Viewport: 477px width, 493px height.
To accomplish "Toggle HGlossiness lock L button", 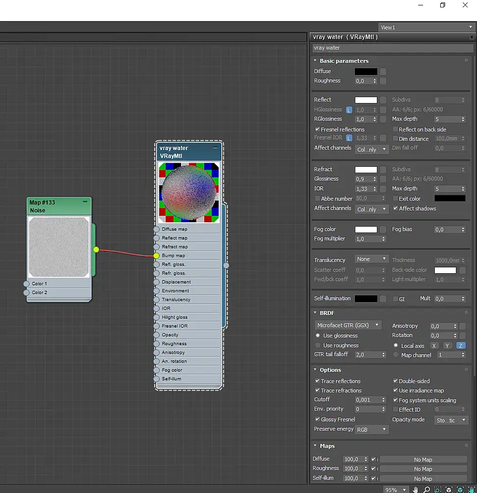I will [349, 110].
